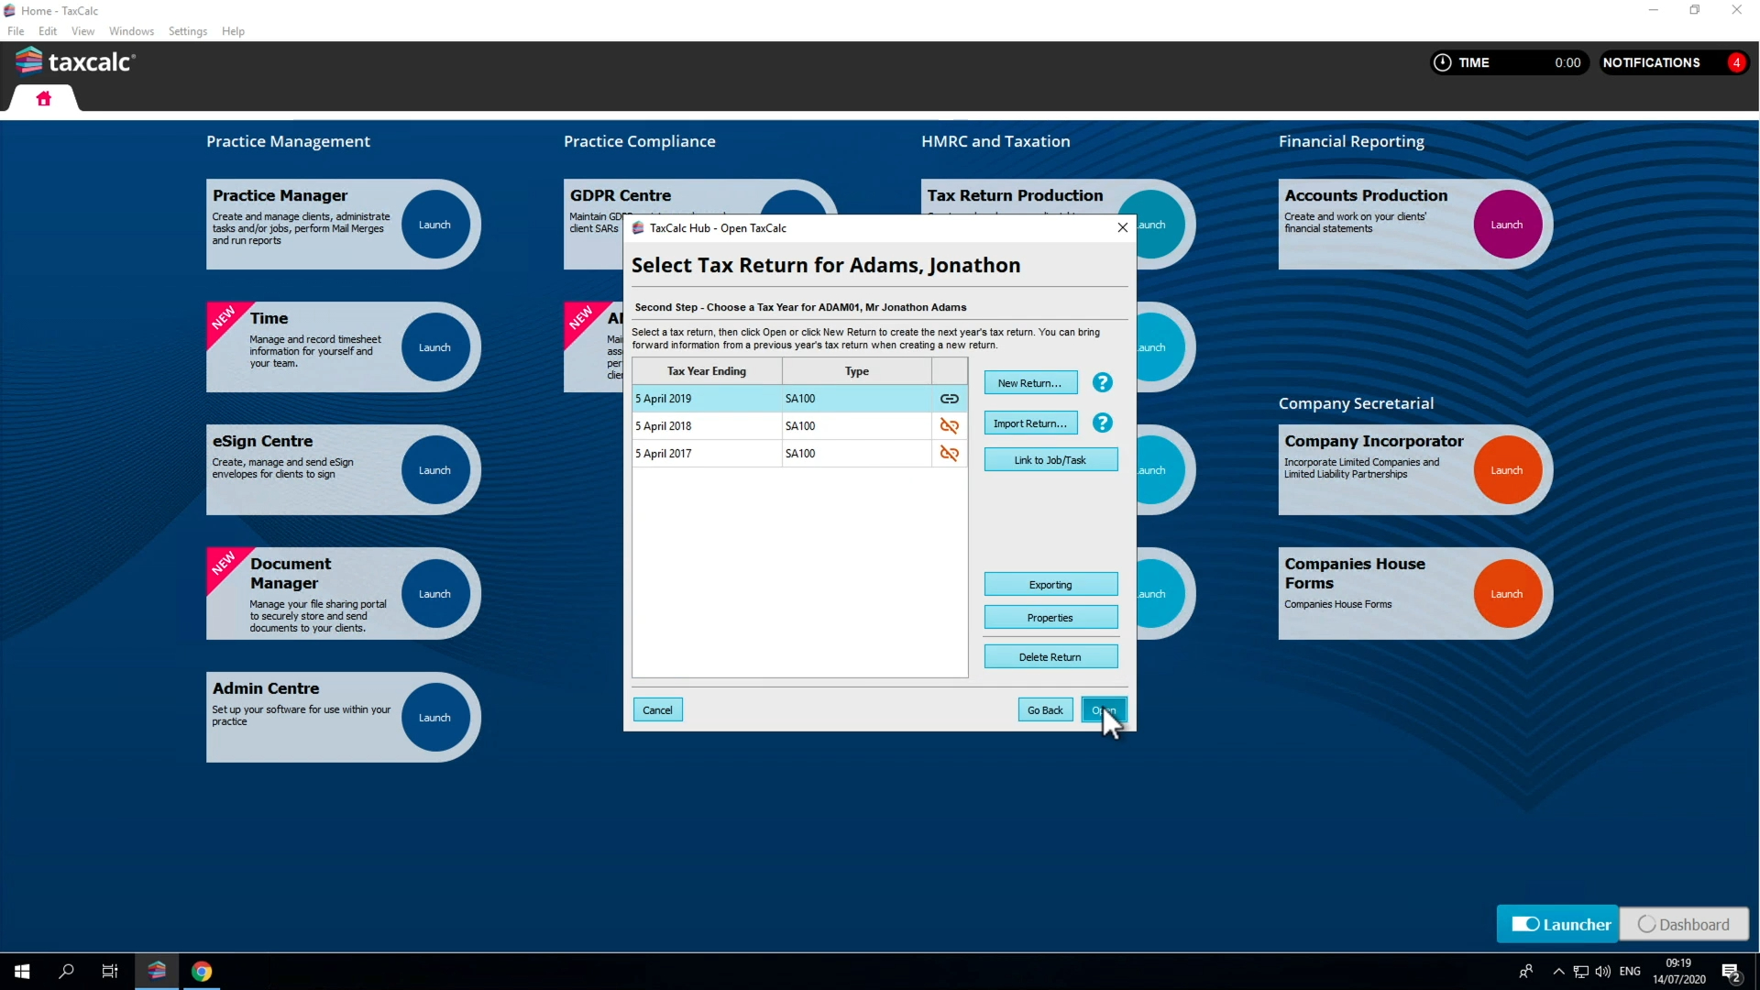Open the selected tax return
Screen dimensions: 1760x990
(1104, 710)
